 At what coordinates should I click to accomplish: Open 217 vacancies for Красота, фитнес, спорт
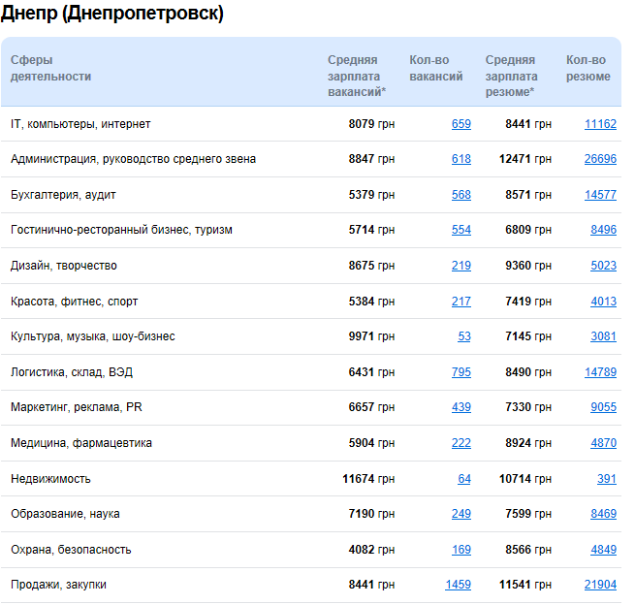click(x=460, y=302)
